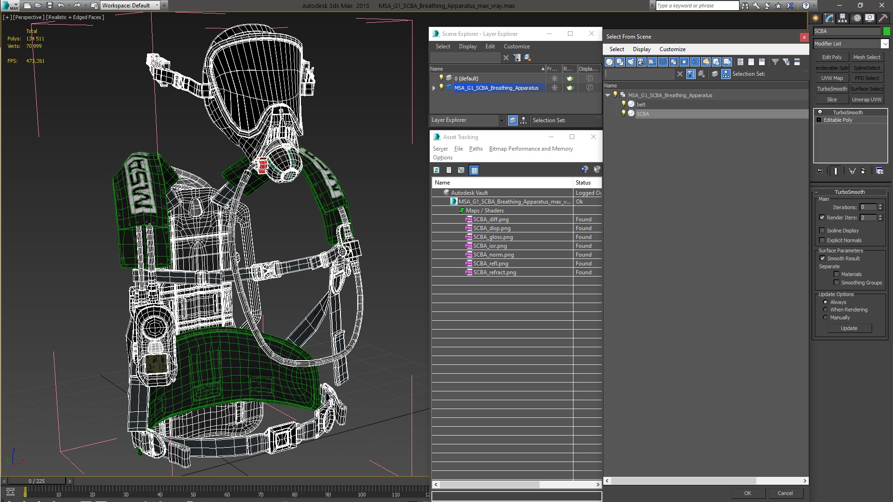893x502 pixels.
Task: Save the scene with disk icon
Action: pyautogui.click(x=50, y=6)
